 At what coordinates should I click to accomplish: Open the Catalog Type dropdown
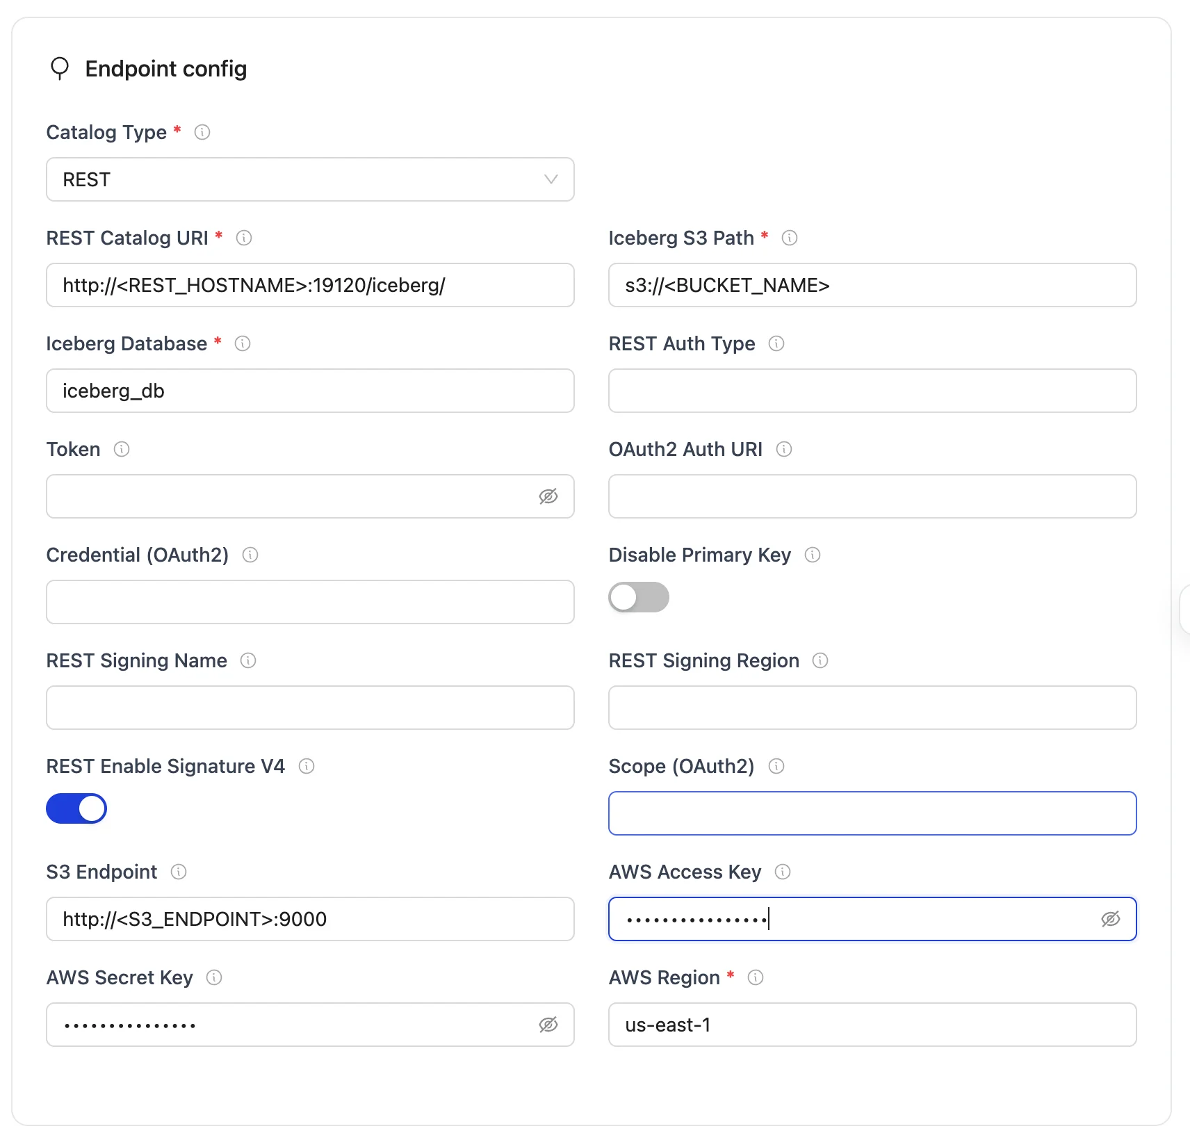coord(310,179)
